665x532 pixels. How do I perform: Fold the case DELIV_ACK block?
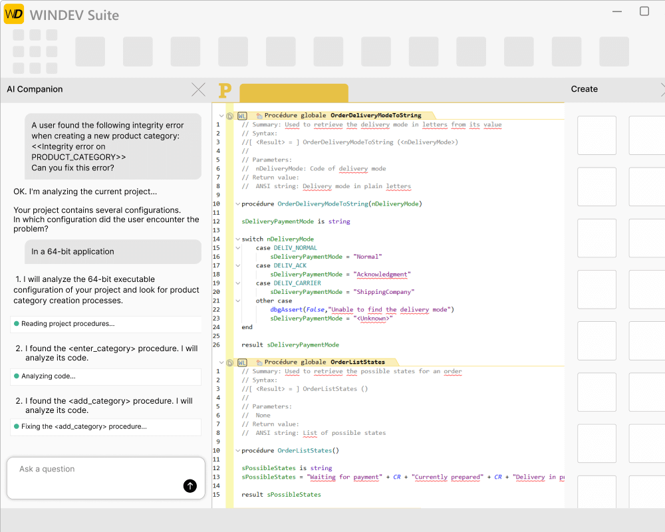coord(237,265)
